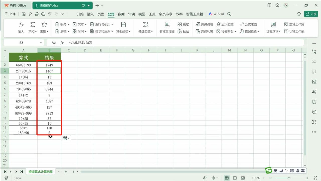321x181 pixels.
Task: Open the paste options smart tag
Action: pyautogui.click(x=66, y=138)
